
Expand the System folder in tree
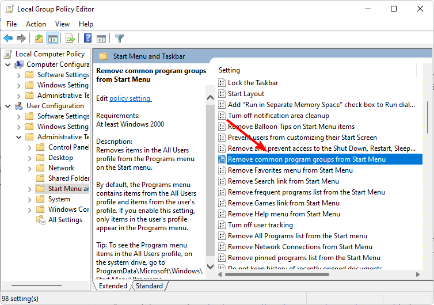29,199
